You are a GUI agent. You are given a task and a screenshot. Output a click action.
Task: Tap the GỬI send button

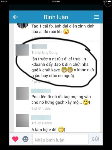95,139
